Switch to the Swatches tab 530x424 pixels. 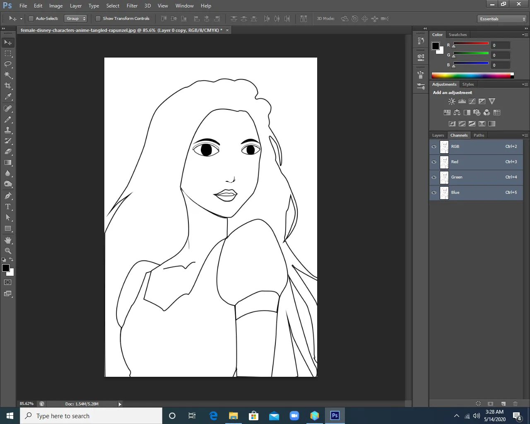click(458, 35)
